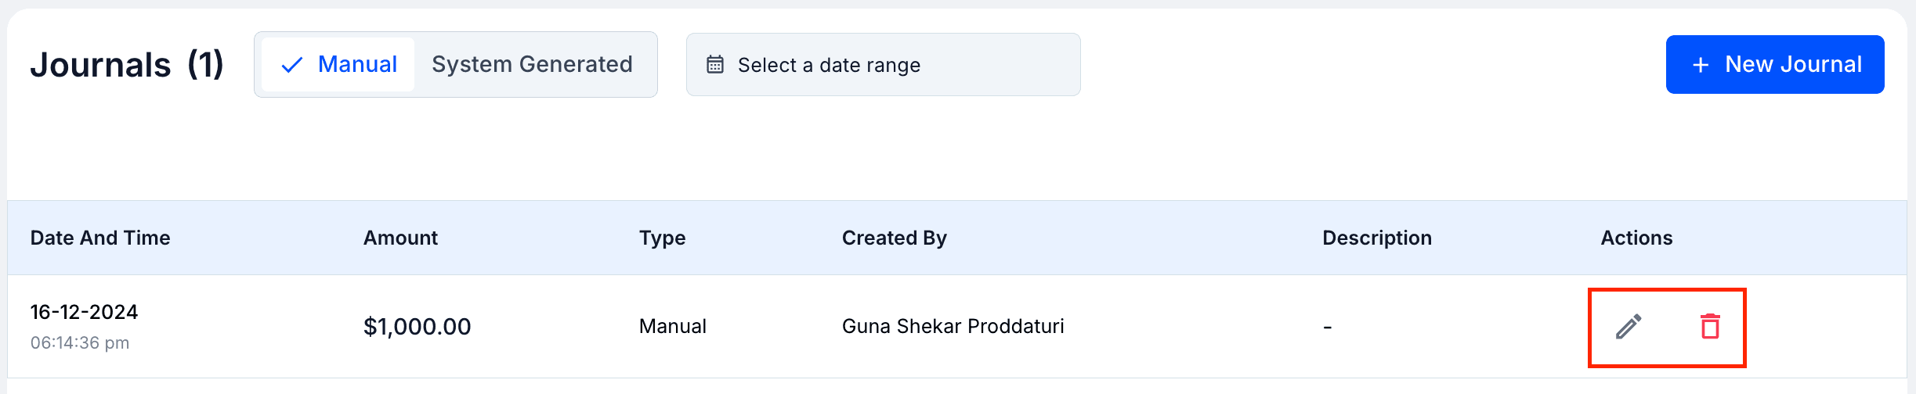
Task: Click the Actions column header
Action: click(1636, 238)
